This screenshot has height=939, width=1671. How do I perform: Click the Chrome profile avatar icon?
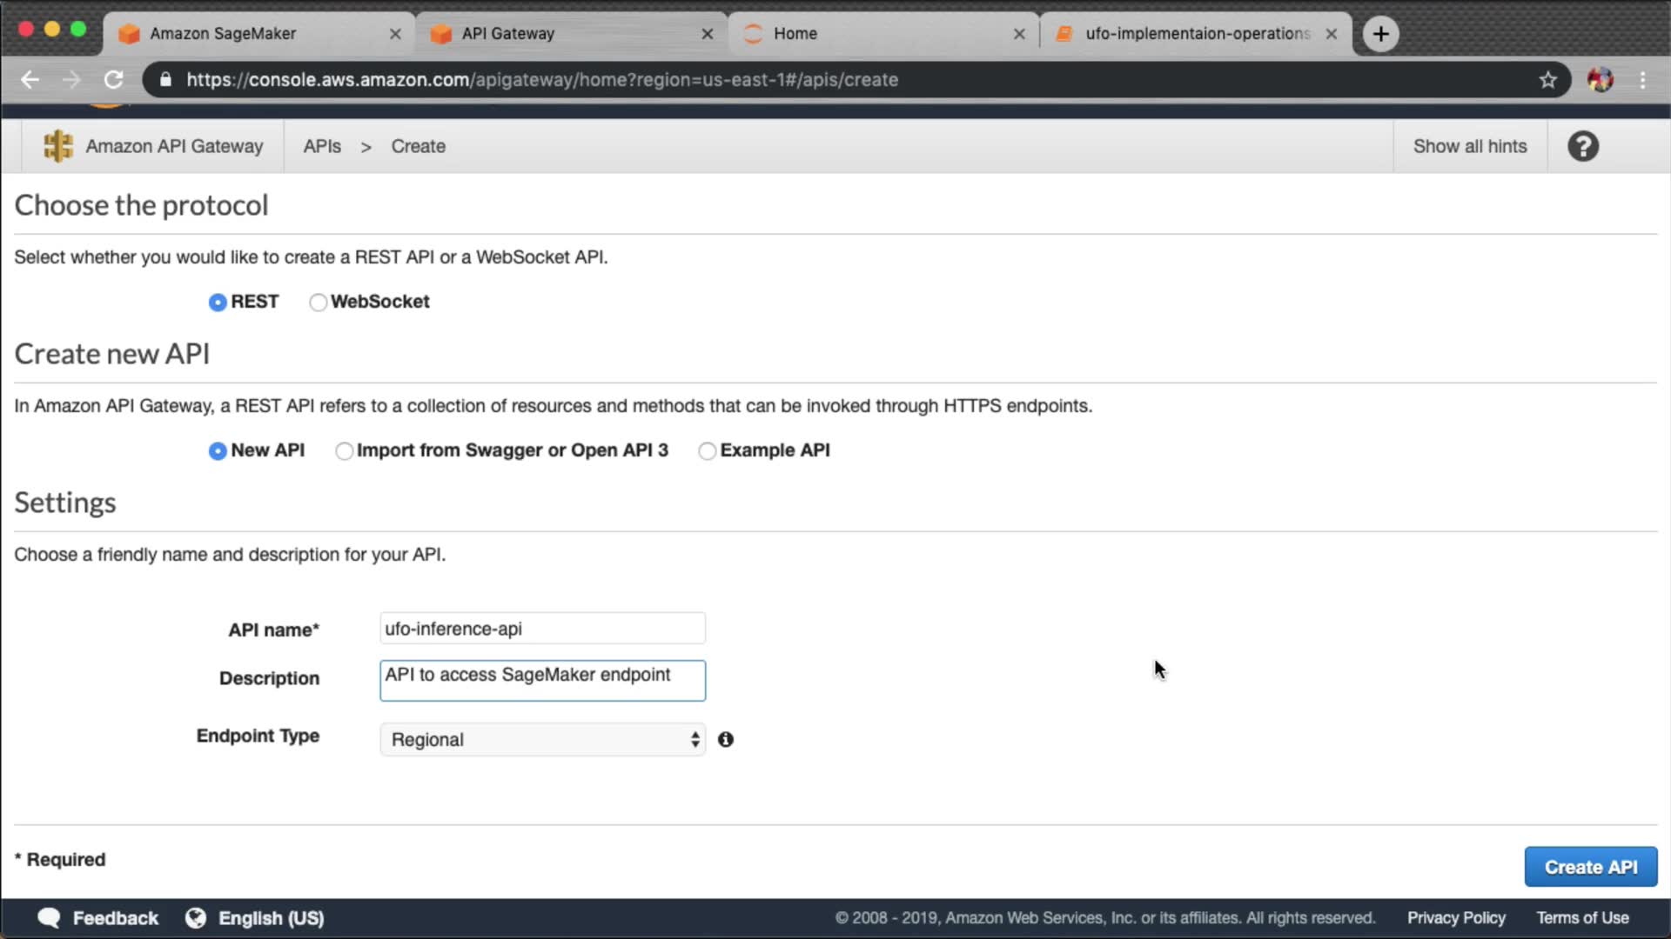point(1600,80)
